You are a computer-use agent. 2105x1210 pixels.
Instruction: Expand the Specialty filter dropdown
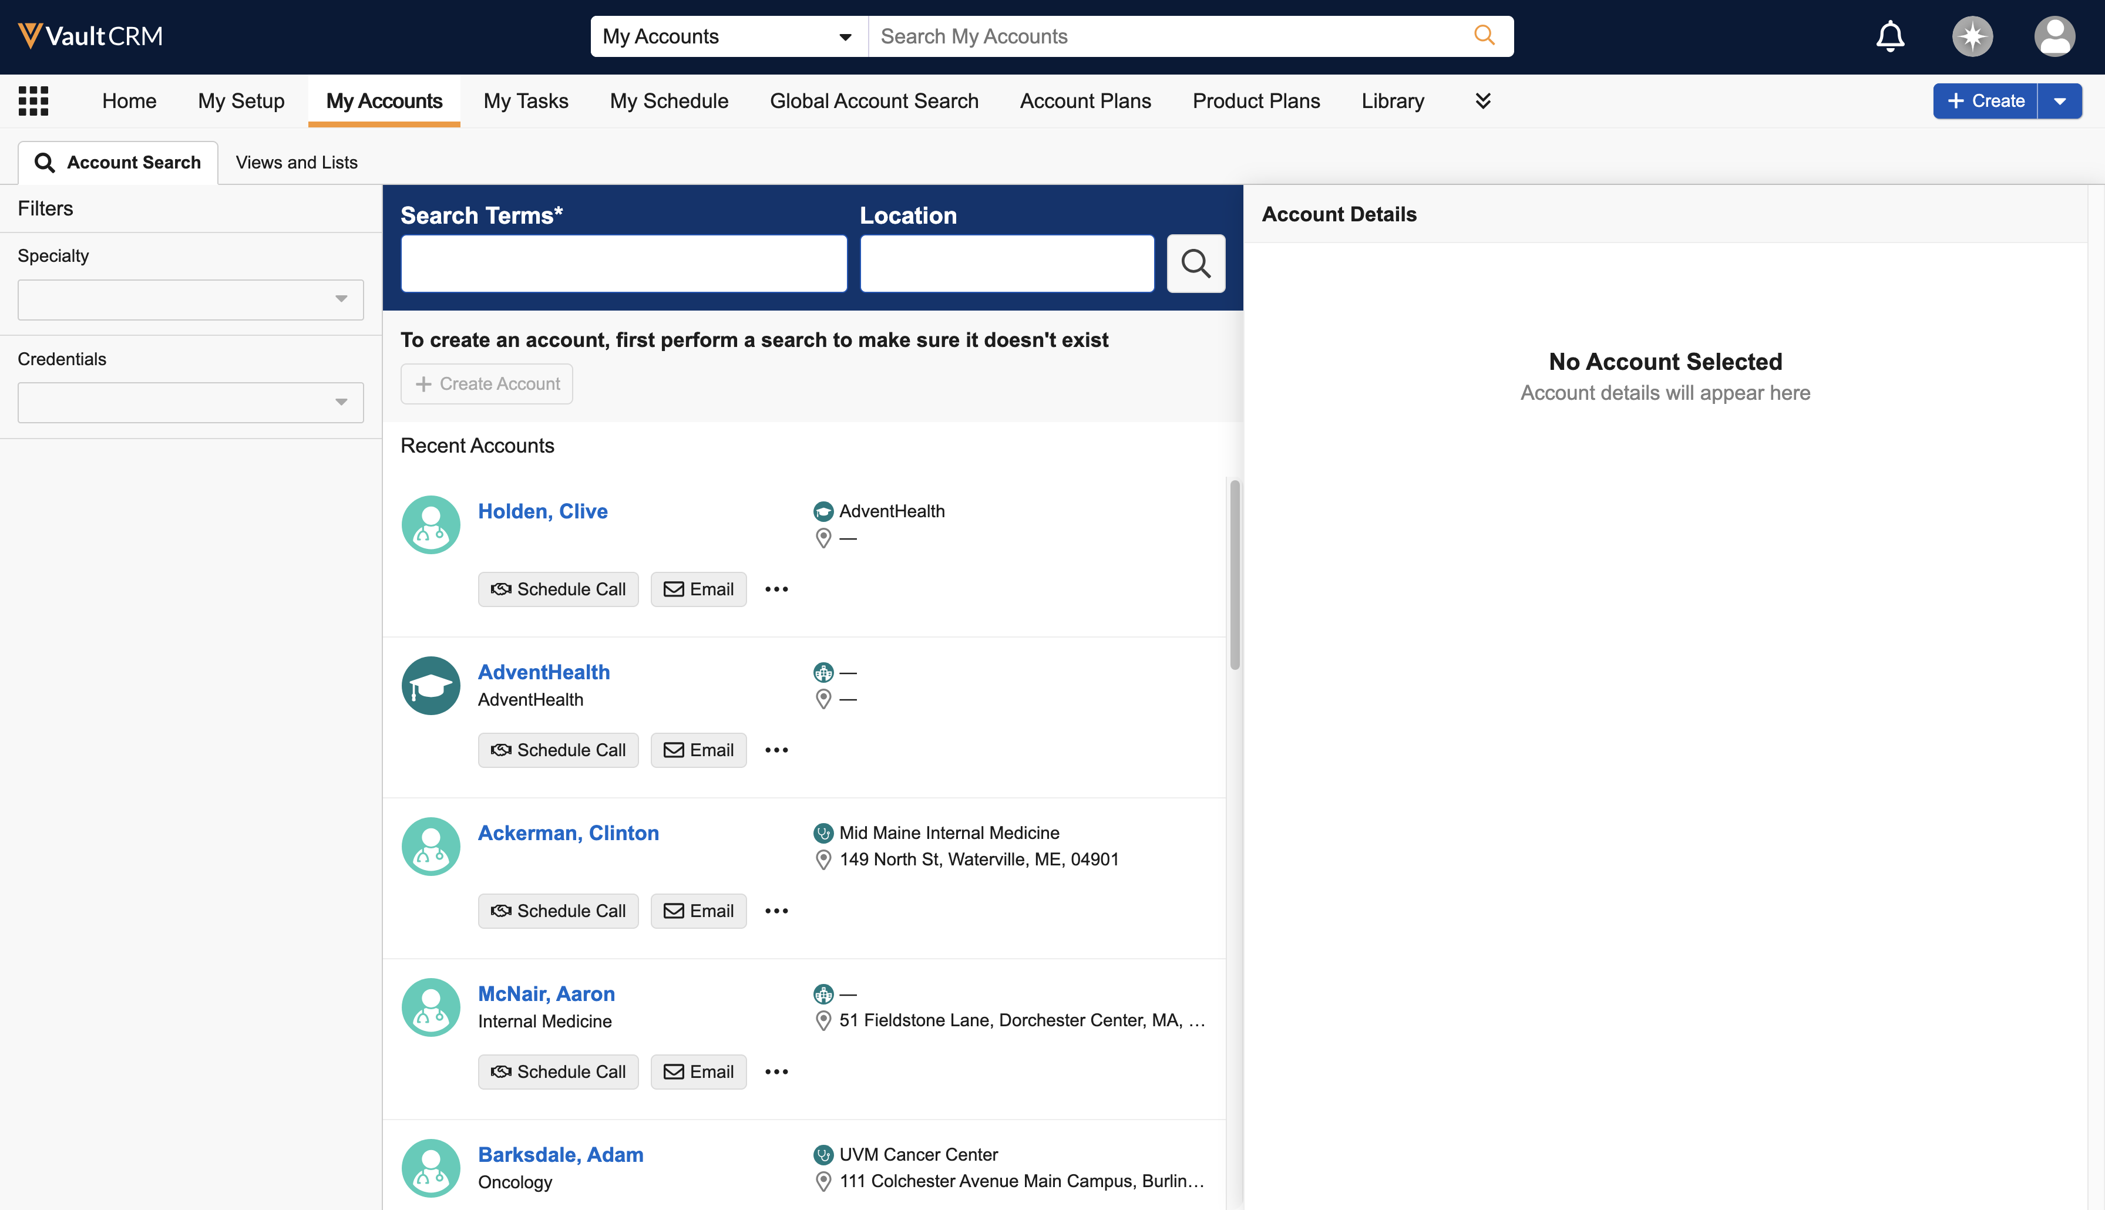tap(190, 299)
